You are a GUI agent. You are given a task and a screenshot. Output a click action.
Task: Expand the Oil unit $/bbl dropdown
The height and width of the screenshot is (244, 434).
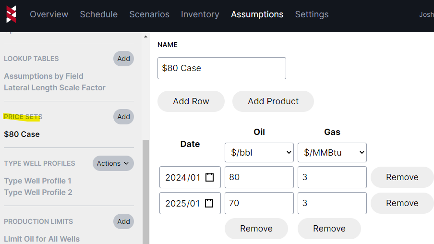[259, 152]
